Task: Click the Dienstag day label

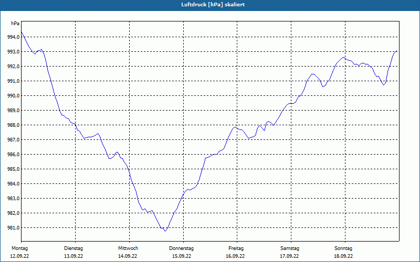Action: pyautogui.click(x=73, y=248)
